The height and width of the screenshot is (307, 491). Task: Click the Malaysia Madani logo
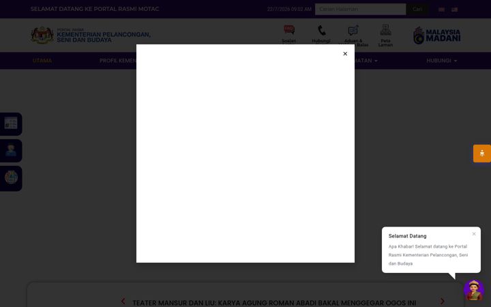(437, 35)
